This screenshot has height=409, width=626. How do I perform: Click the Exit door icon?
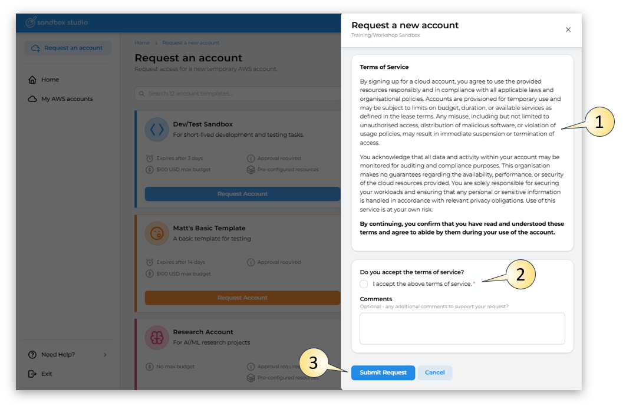click(x=32, y=374)
